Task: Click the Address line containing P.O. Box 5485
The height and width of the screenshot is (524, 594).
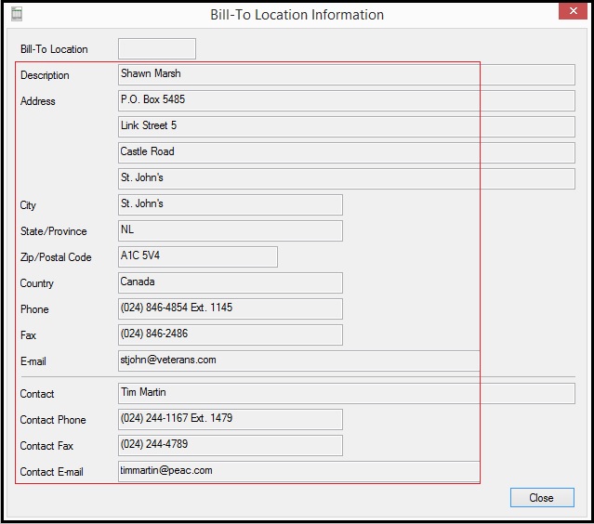Action: (346, 100)
